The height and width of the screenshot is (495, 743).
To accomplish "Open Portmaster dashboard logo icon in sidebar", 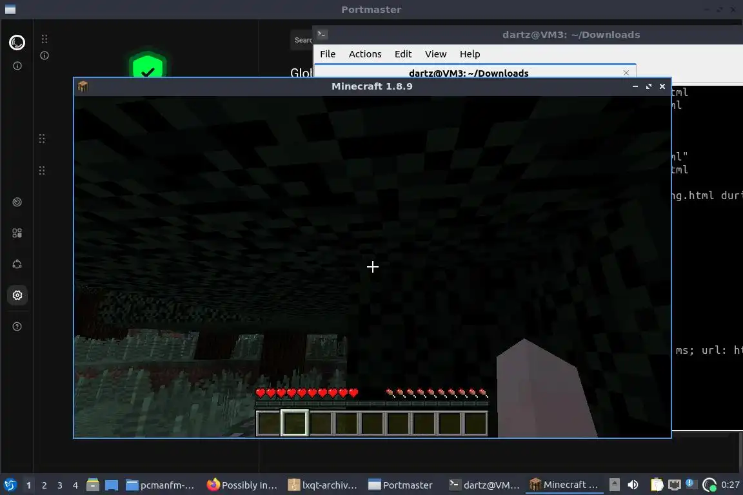I will pyautogui.click(x=17, y=43).
